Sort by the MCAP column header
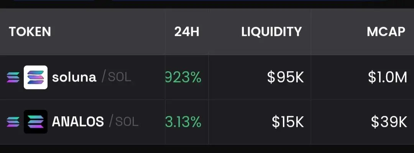The image size is (414, 153). click(386, 32)
